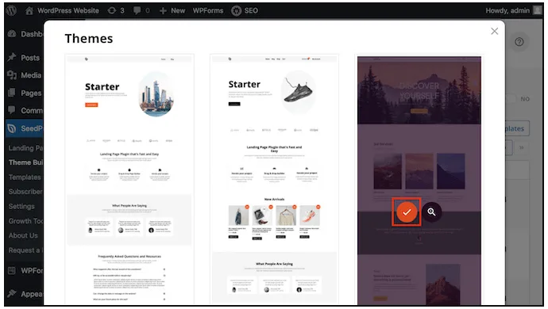548x309 pixels.
Task: Click the SeedProd leaf logo icon
Action: click(x=12, y=128)
